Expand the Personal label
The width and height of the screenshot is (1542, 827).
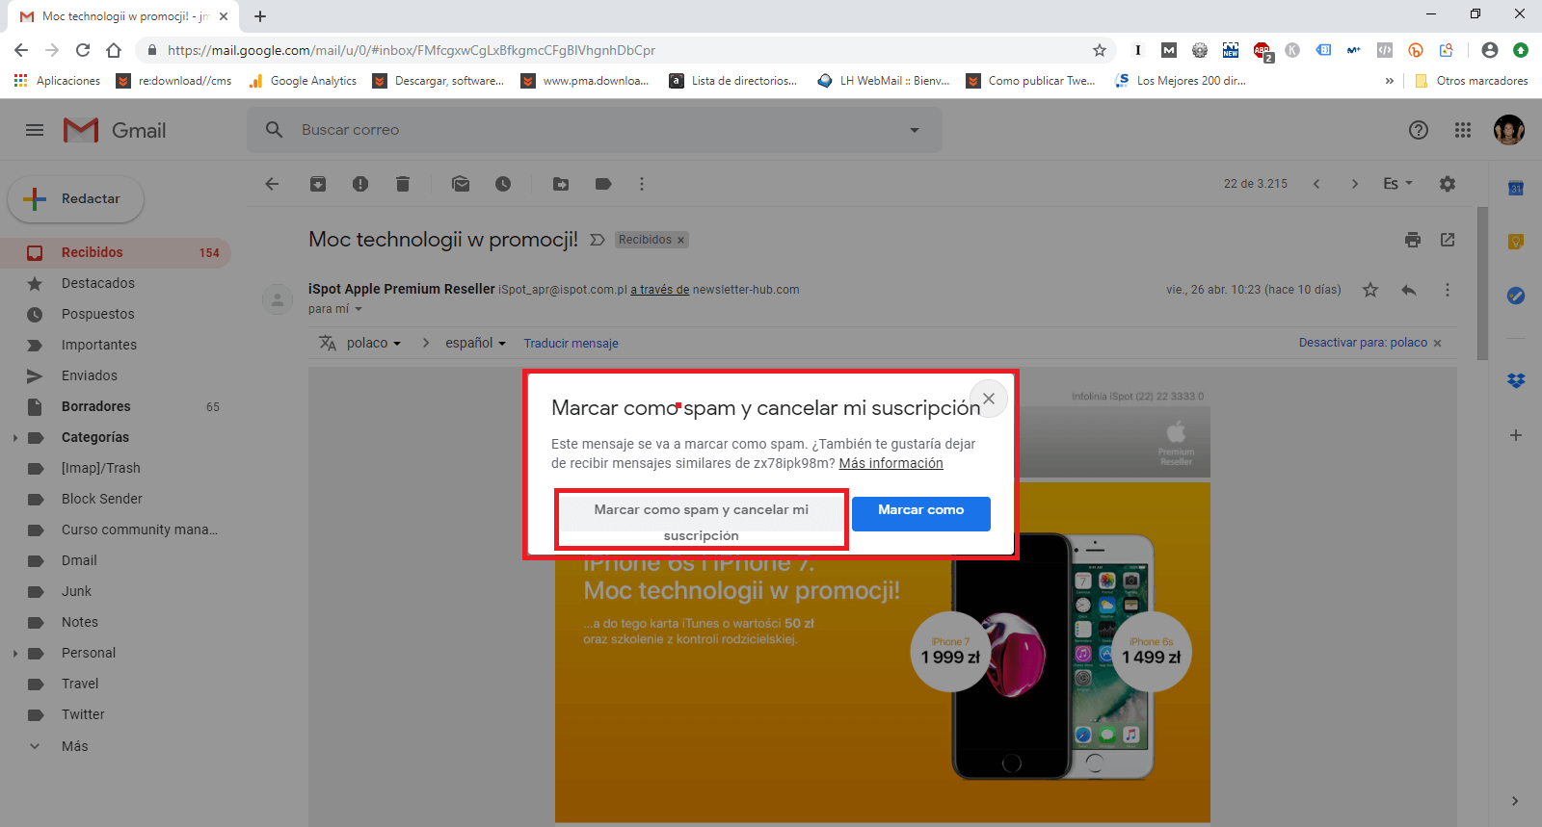(15, 654)
